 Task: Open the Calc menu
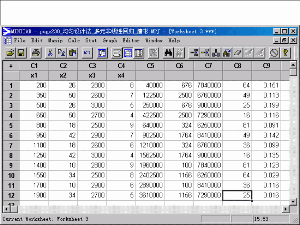tap(74, 41)
